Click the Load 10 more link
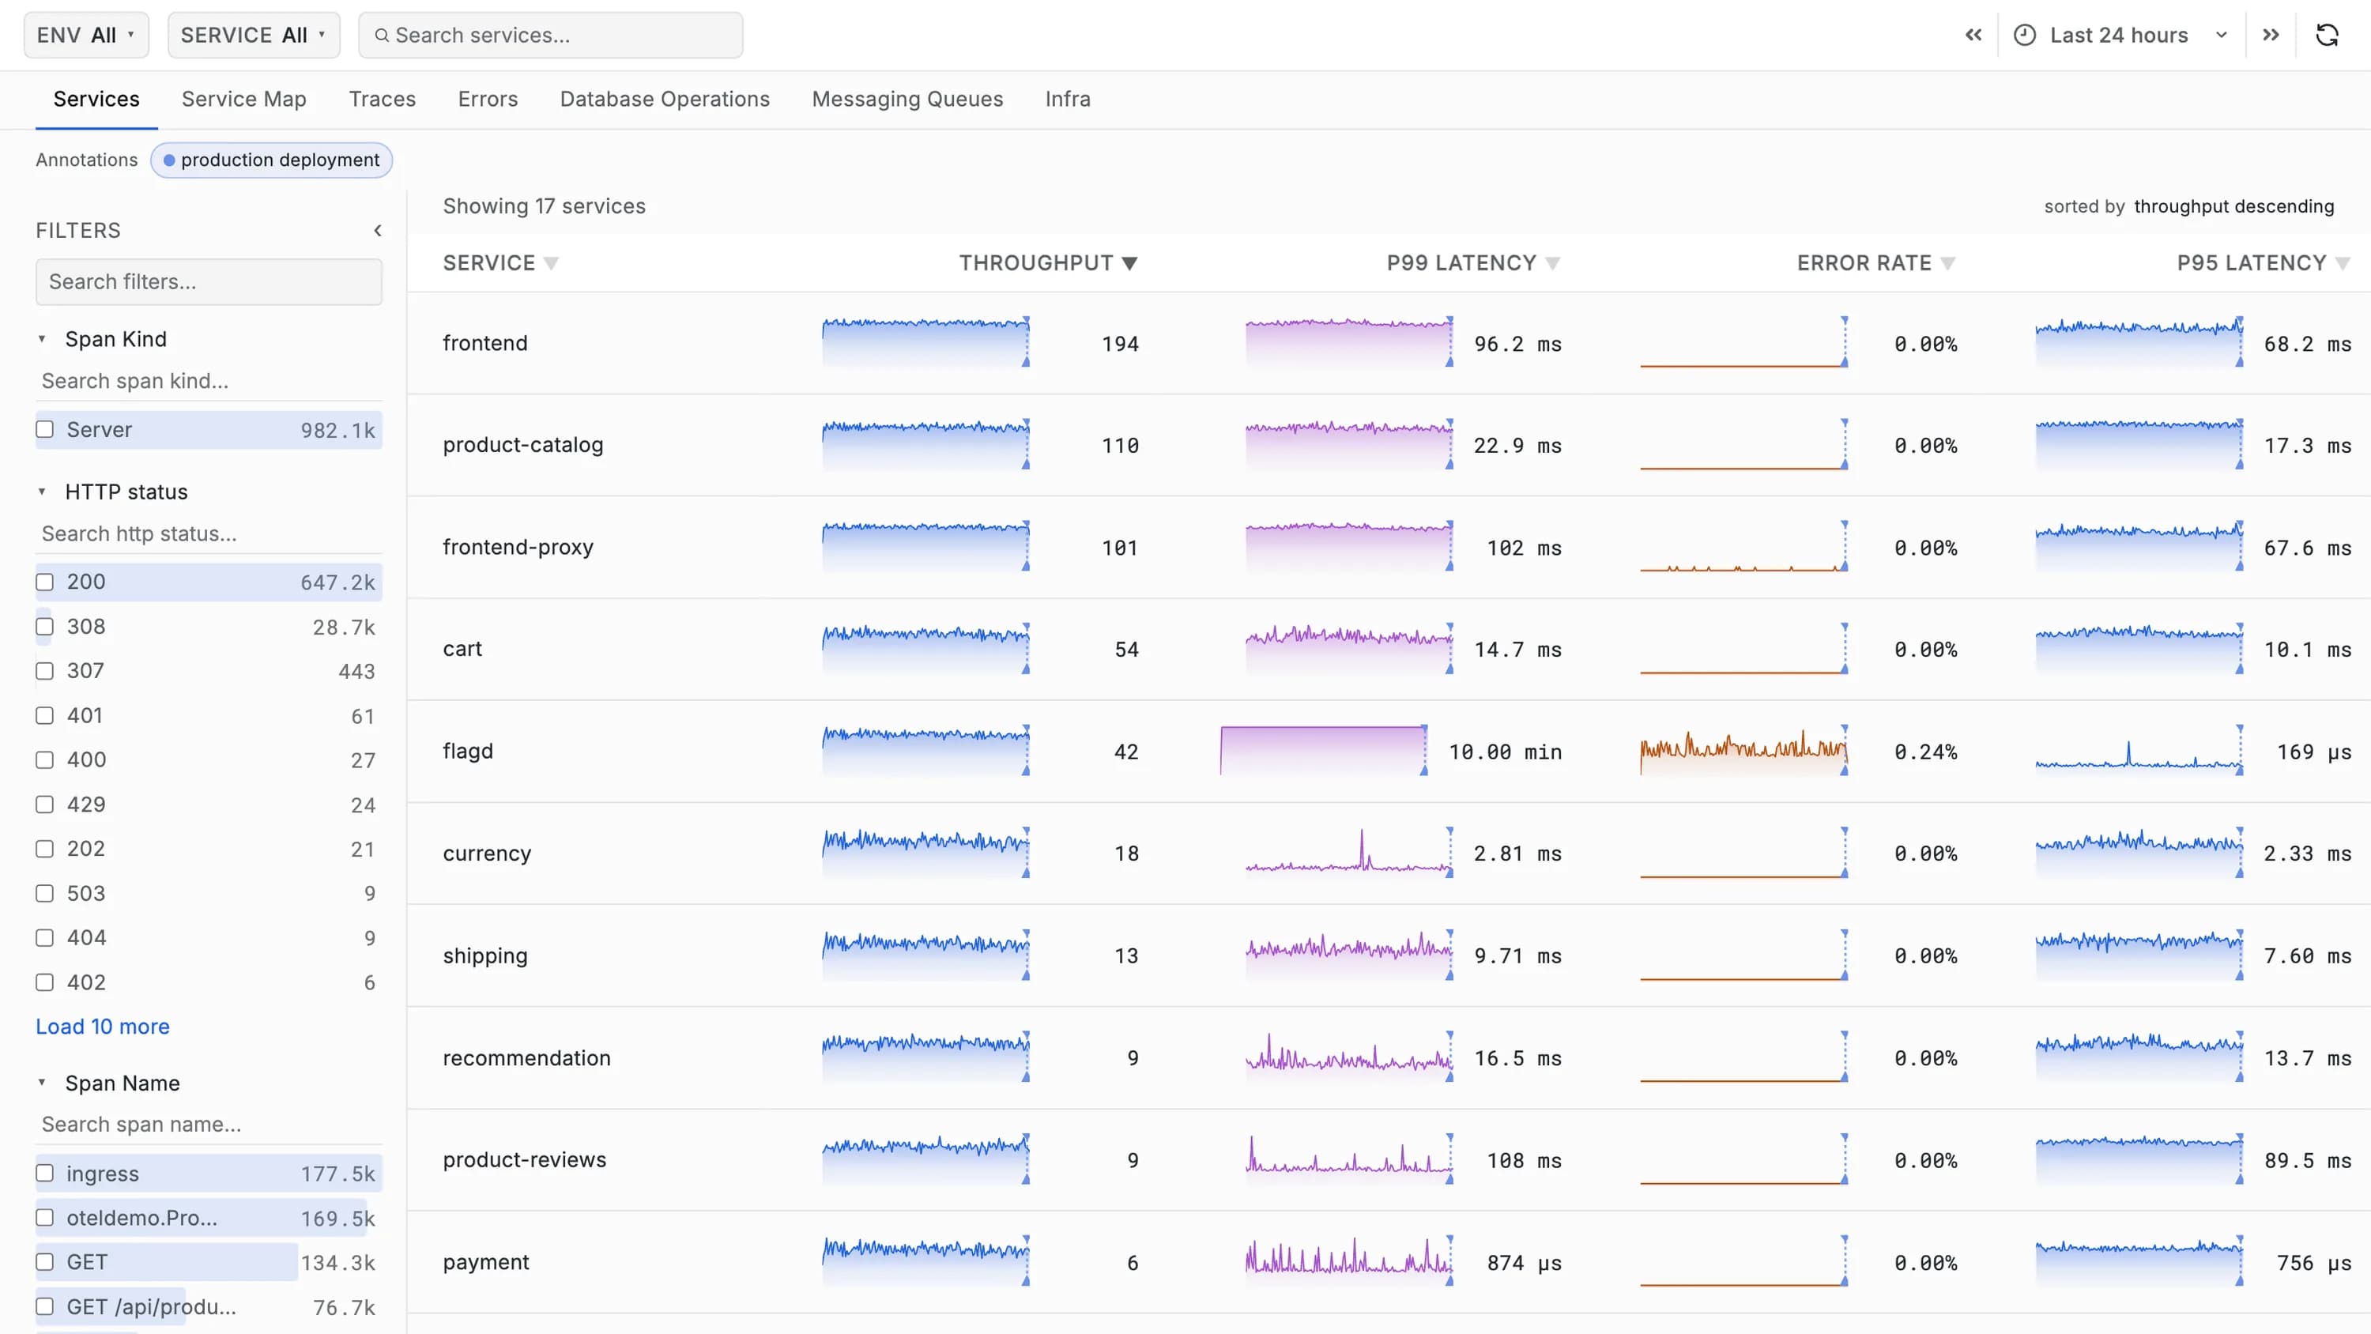The image size is (2371, 1334). point(102,1027)
